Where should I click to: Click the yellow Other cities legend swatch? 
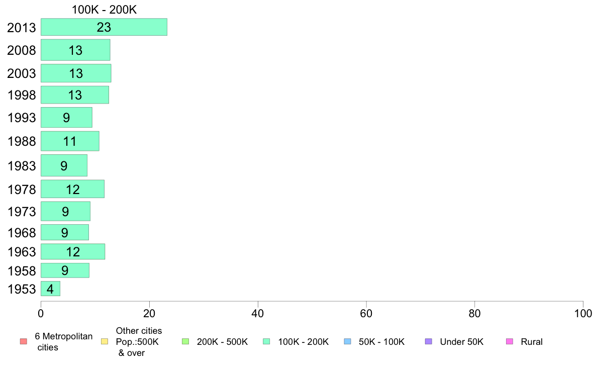point(105,341)
